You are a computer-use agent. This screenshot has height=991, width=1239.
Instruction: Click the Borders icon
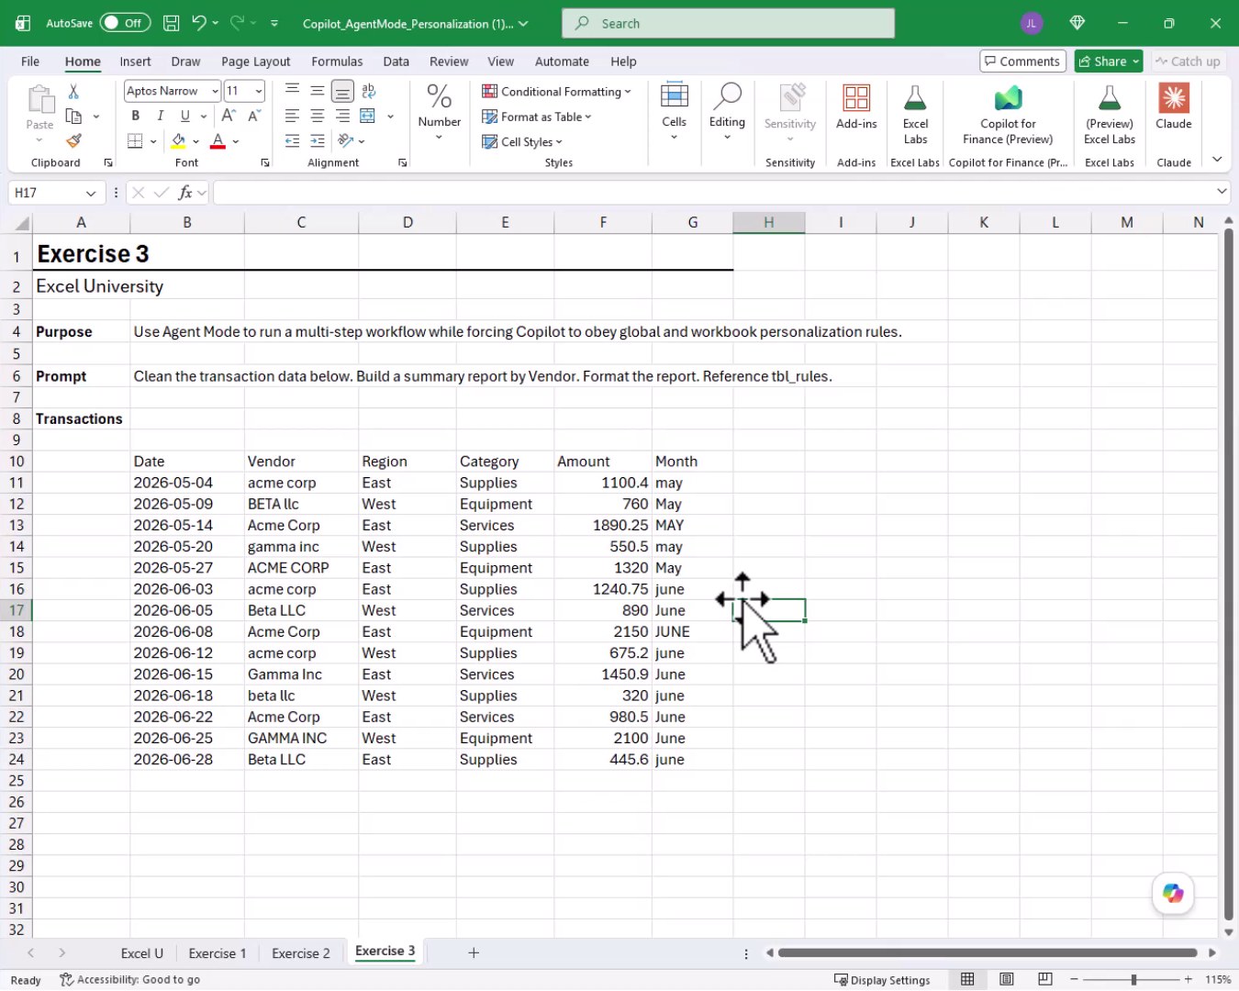(x=135, y=141)
